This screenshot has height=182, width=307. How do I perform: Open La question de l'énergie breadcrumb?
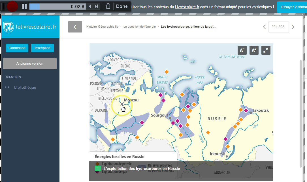140,27
